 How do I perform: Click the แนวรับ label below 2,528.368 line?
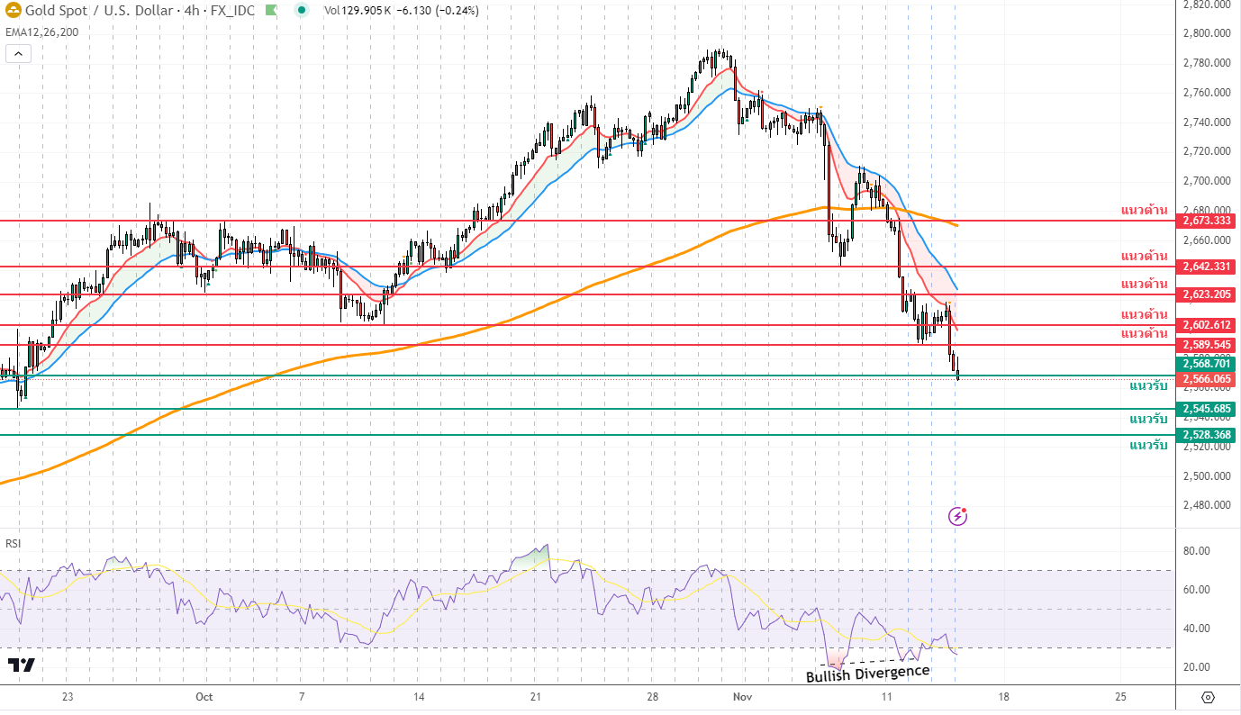pos(1148,445)
